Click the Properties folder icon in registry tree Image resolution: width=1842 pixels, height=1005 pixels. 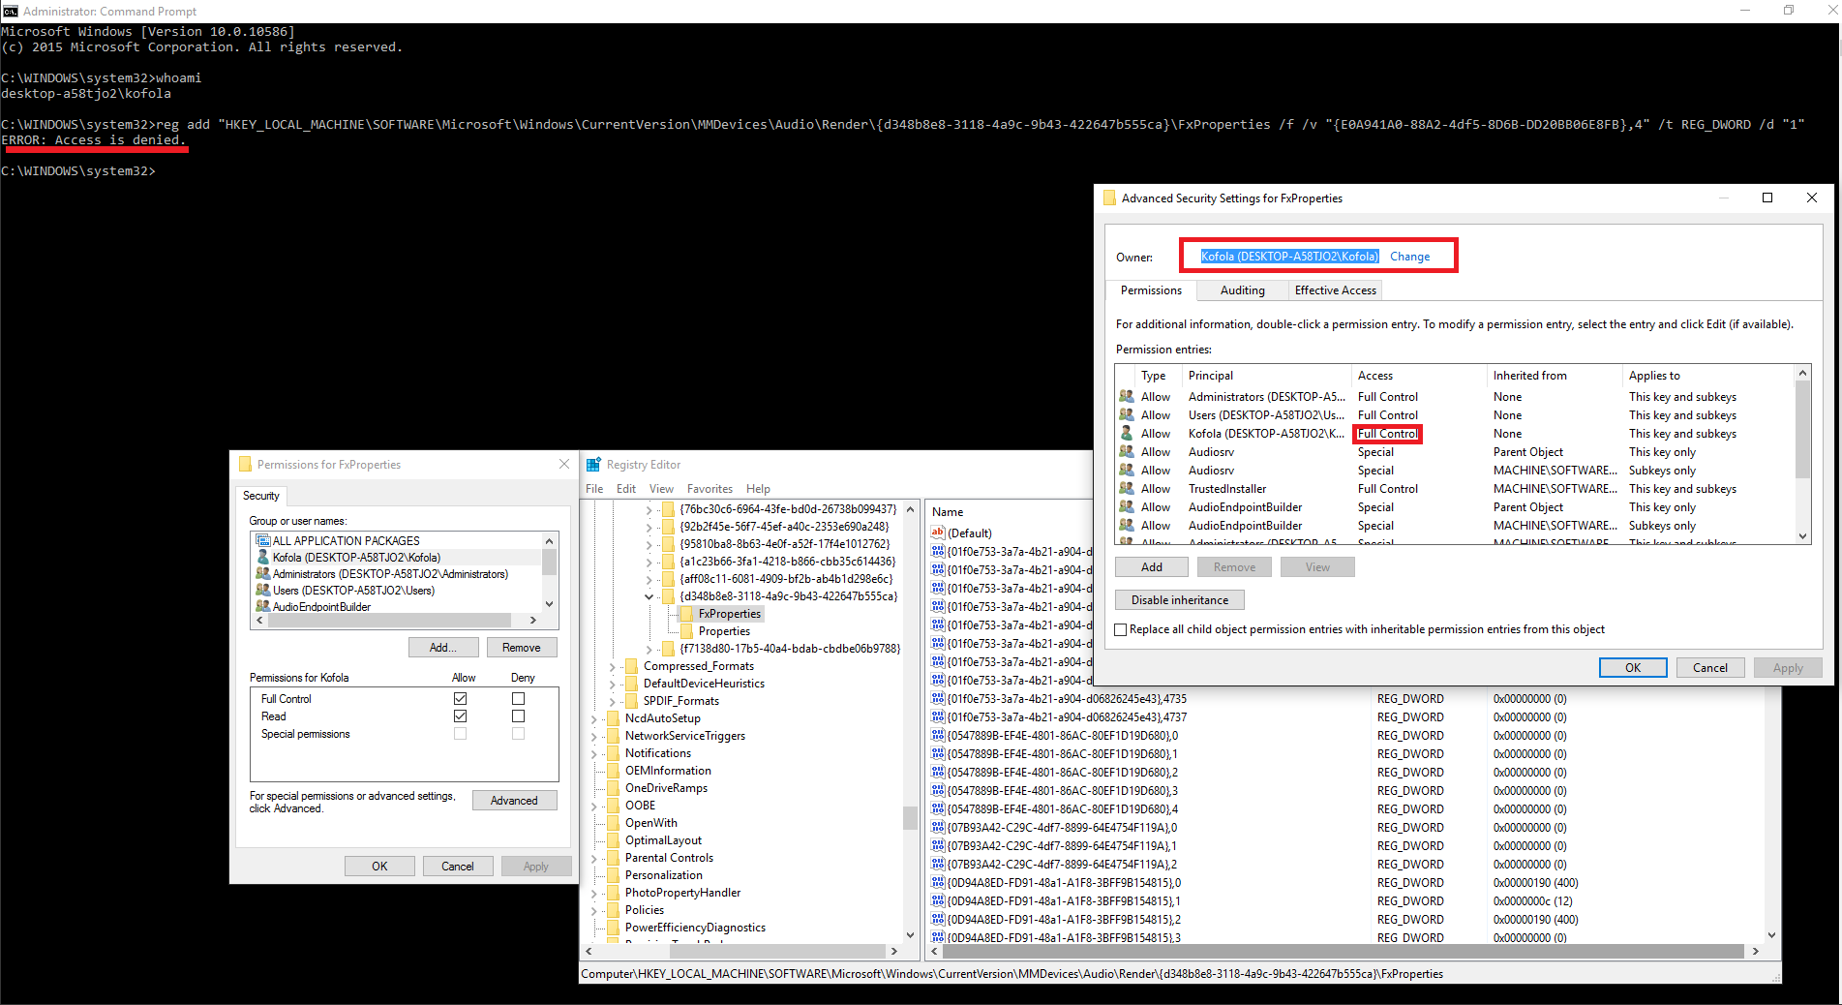pyautogui.click(x=686, y=631)
